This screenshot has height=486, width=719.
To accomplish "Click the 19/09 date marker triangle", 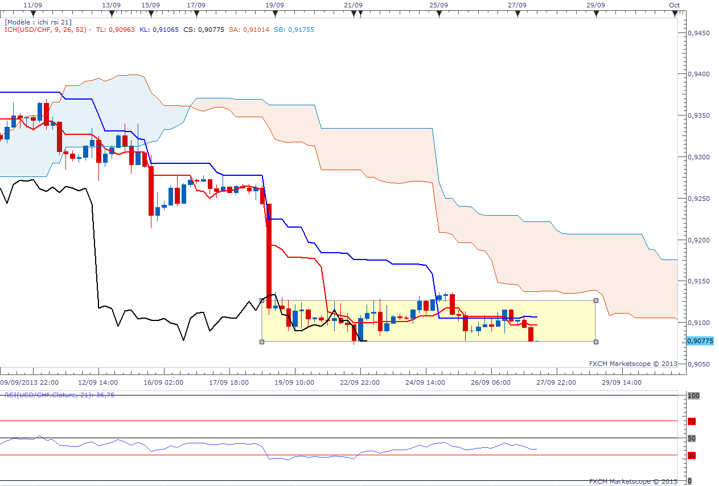I will coord(275,15).
